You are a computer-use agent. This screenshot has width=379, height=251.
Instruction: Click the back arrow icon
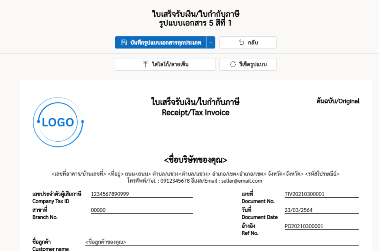pyautogui.click(x=242, y=43)
